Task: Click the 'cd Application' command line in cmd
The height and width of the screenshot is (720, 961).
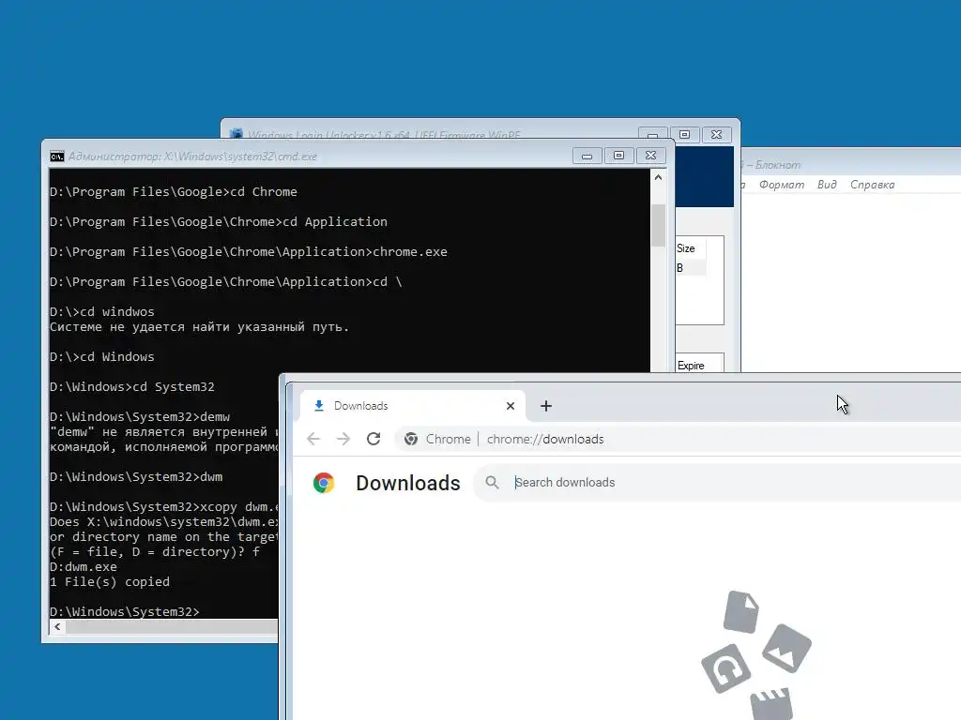Action: [218, 221]
